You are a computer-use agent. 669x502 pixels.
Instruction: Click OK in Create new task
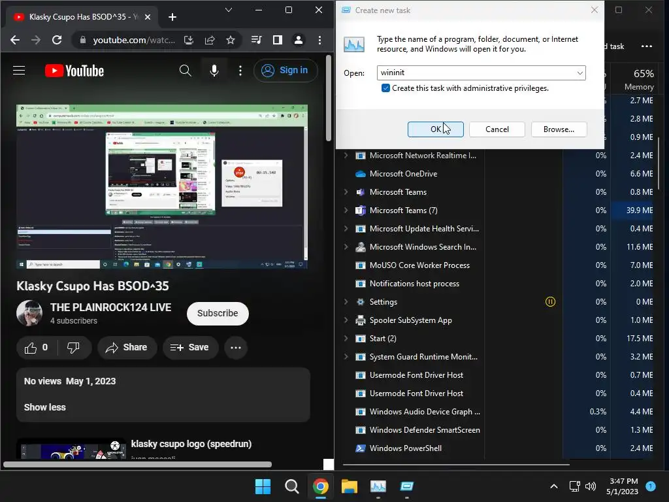click(x=435, y=129)
